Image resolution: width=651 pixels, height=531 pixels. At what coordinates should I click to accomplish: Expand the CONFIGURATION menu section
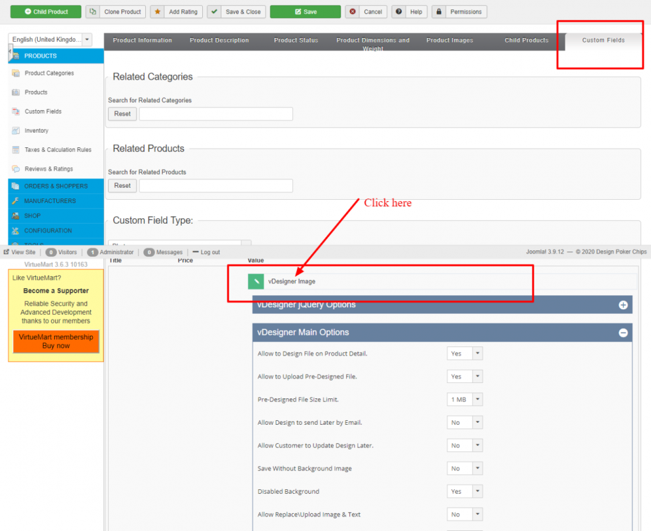click(56, 231)
